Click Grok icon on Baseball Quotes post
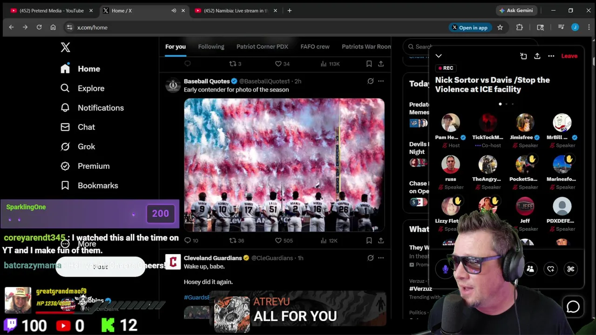The height and width of the screenshot is (335, 596). click(x=371, y=81)
